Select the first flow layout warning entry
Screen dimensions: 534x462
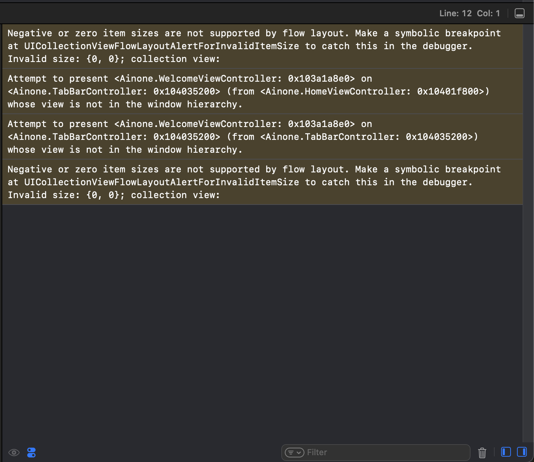261,46
